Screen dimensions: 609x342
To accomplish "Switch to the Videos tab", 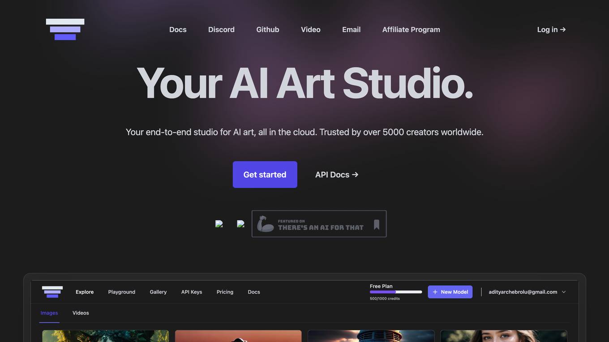I will [x=81, y=312].
